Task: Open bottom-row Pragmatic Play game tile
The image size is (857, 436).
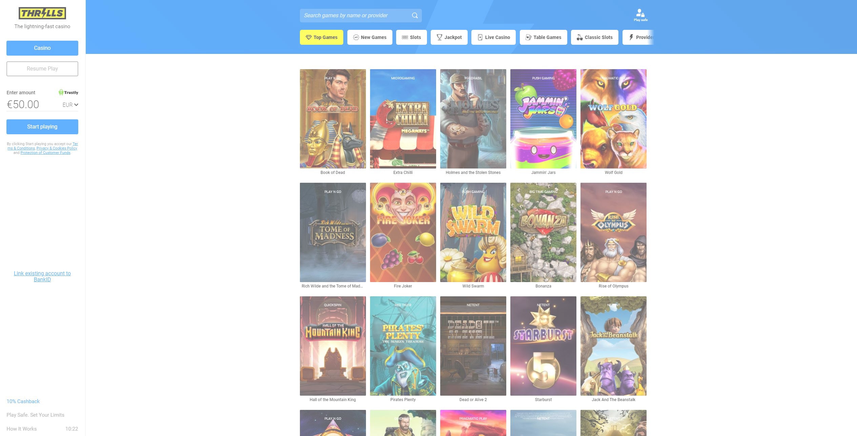Action: [473, 423]
